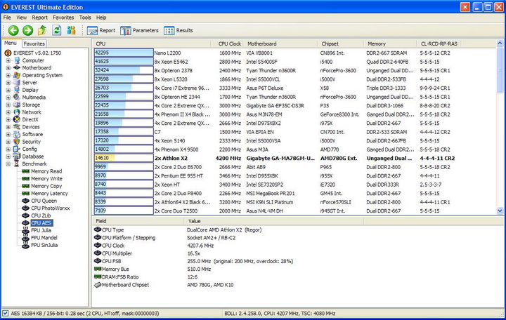Click the Computer icon in tree
Screen dimensions: 506x320
click(x=17, y=60)
